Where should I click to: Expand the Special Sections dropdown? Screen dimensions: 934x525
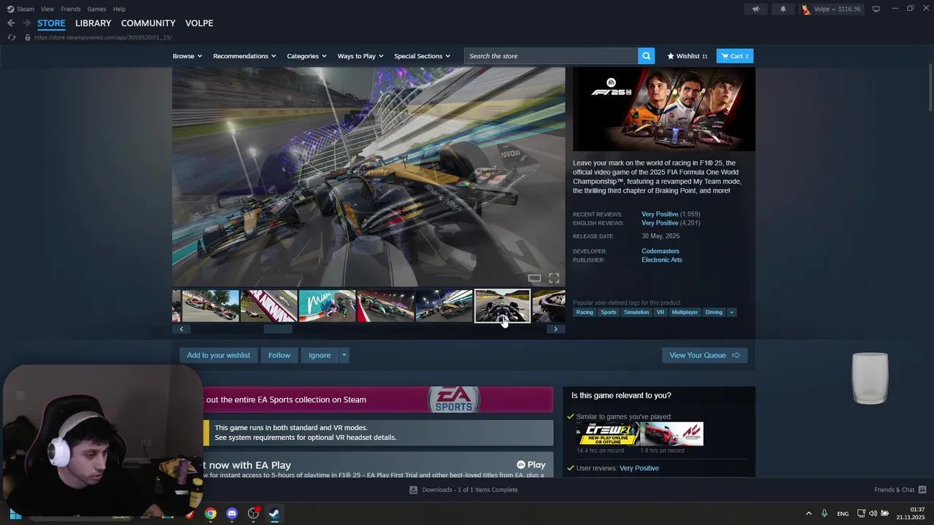tap(422, 56)
